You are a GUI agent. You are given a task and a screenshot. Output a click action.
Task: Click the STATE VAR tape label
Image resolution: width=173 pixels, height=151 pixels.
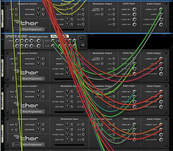[2, 101]
